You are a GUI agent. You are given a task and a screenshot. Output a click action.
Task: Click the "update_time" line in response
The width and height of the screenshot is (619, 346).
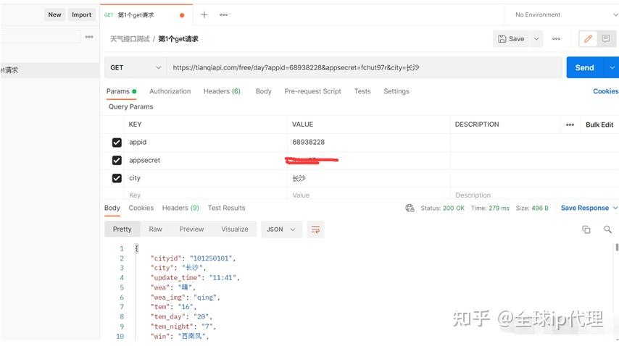pyautogui.click(x=195, y=278)
